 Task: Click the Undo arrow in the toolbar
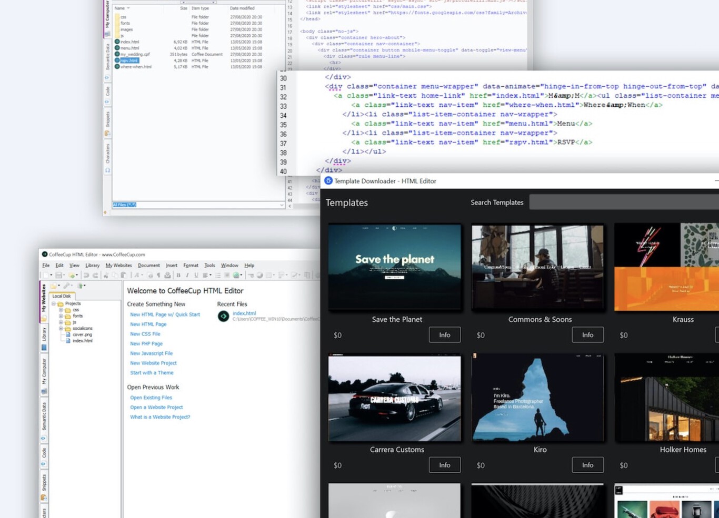(x=87, y=276)
